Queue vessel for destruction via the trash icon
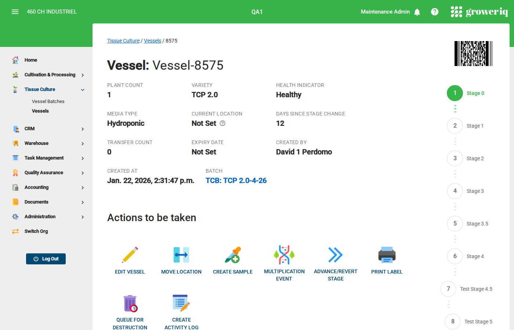The width and height of the screenshot is (514, 330). 130,303
